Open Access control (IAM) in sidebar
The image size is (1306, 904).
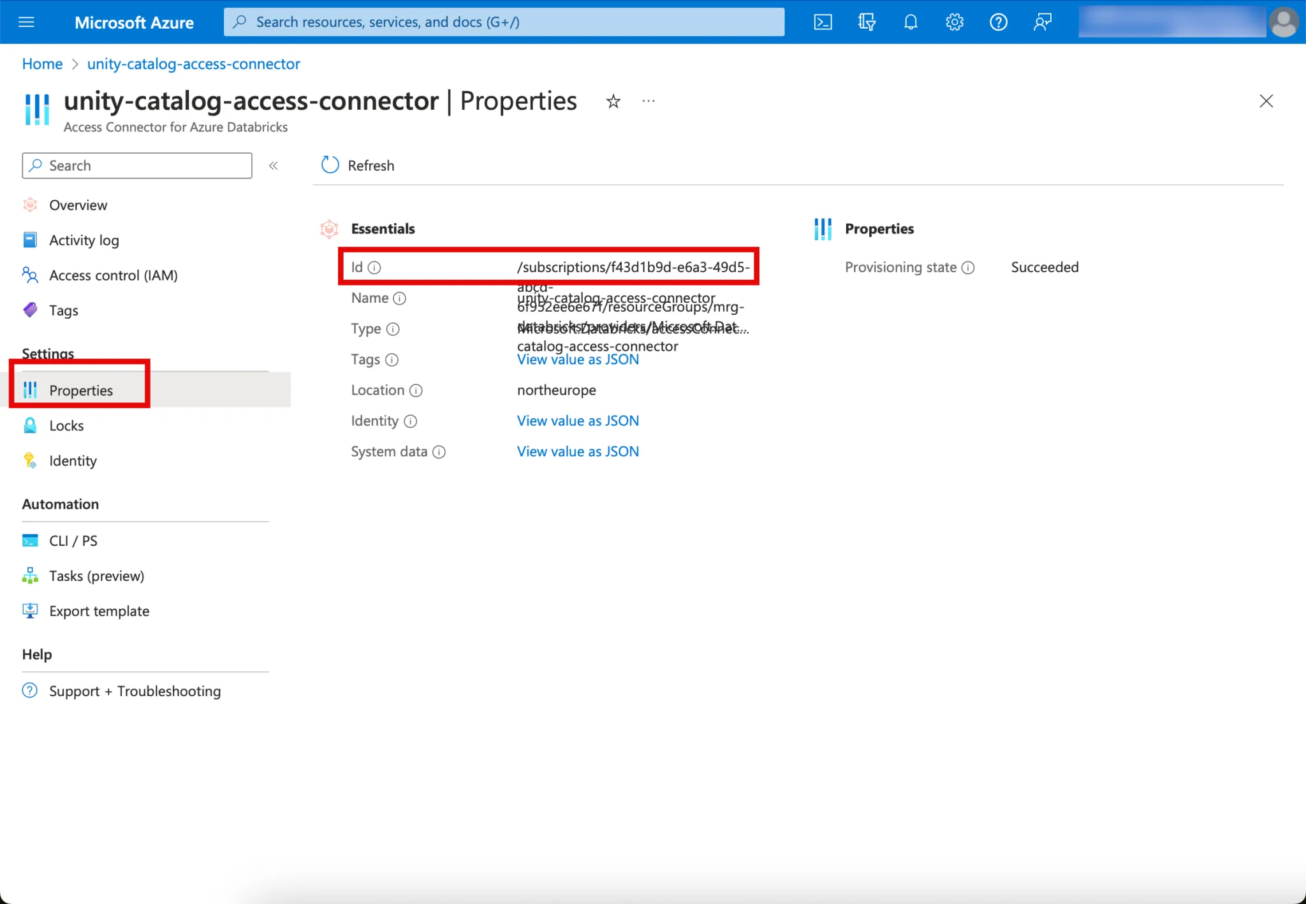(x=113, y=275)
